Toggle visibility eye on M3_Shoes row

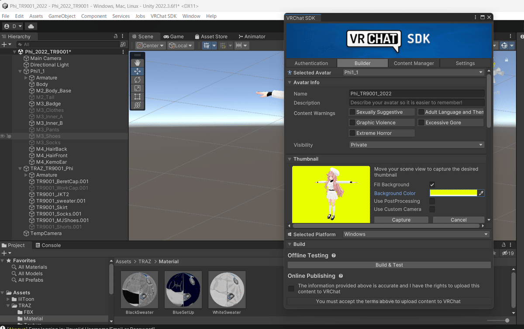3,136
